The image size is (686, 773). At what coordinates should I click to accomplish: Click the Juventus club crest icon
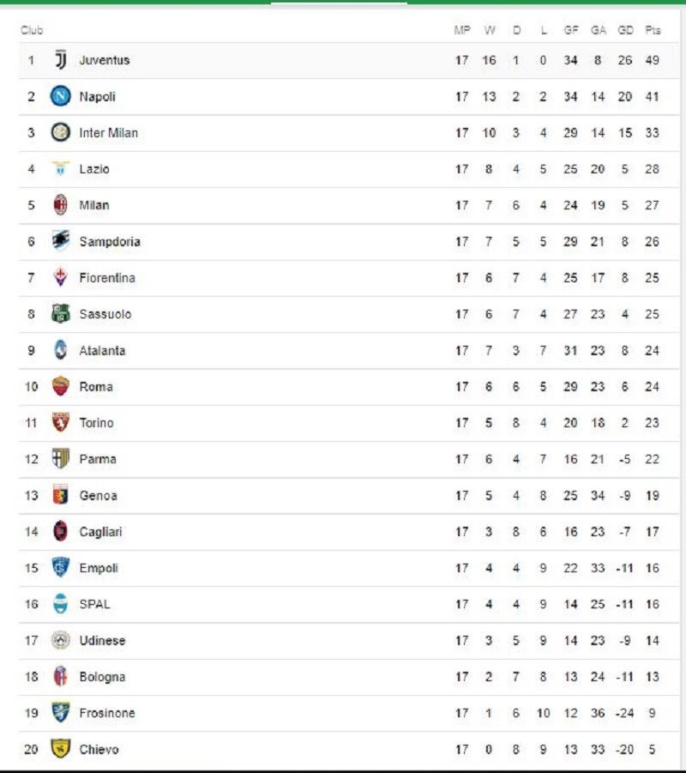(x=61, y=60)
